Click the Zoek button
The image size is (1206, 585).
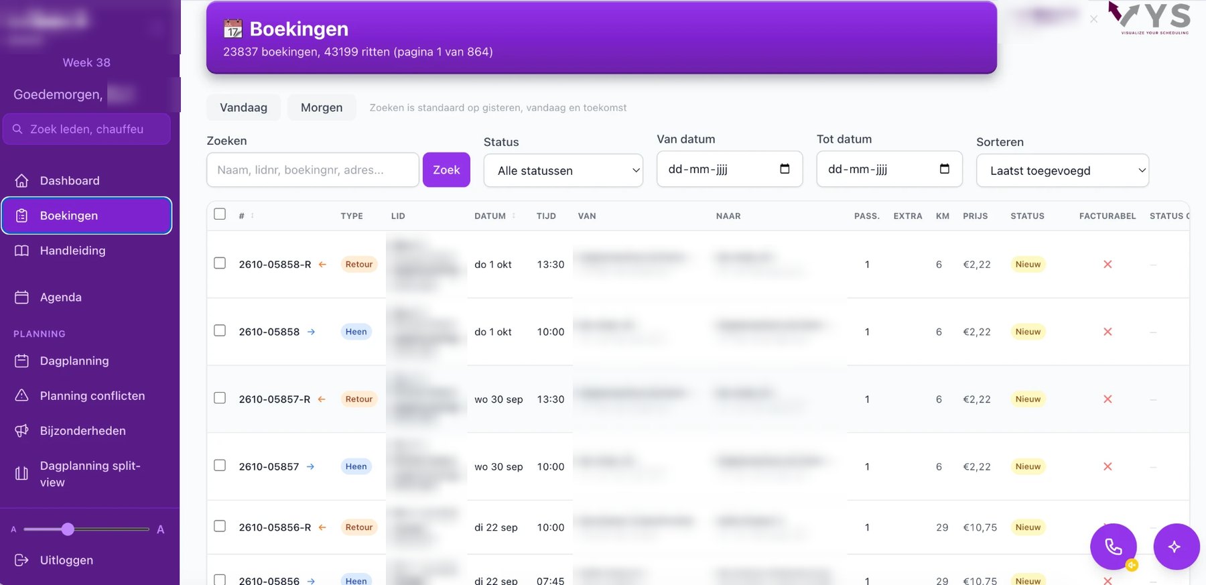446,170
